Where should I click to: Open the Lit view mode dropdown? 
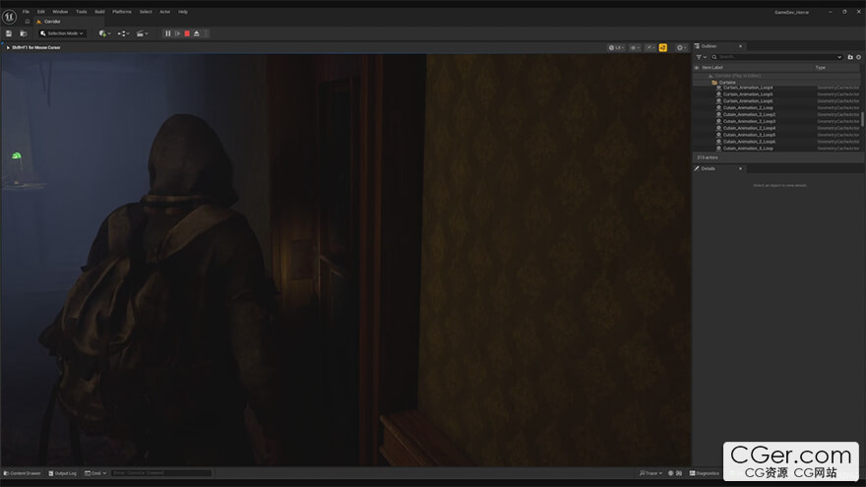pyautogui.click(x=616, y=47)
